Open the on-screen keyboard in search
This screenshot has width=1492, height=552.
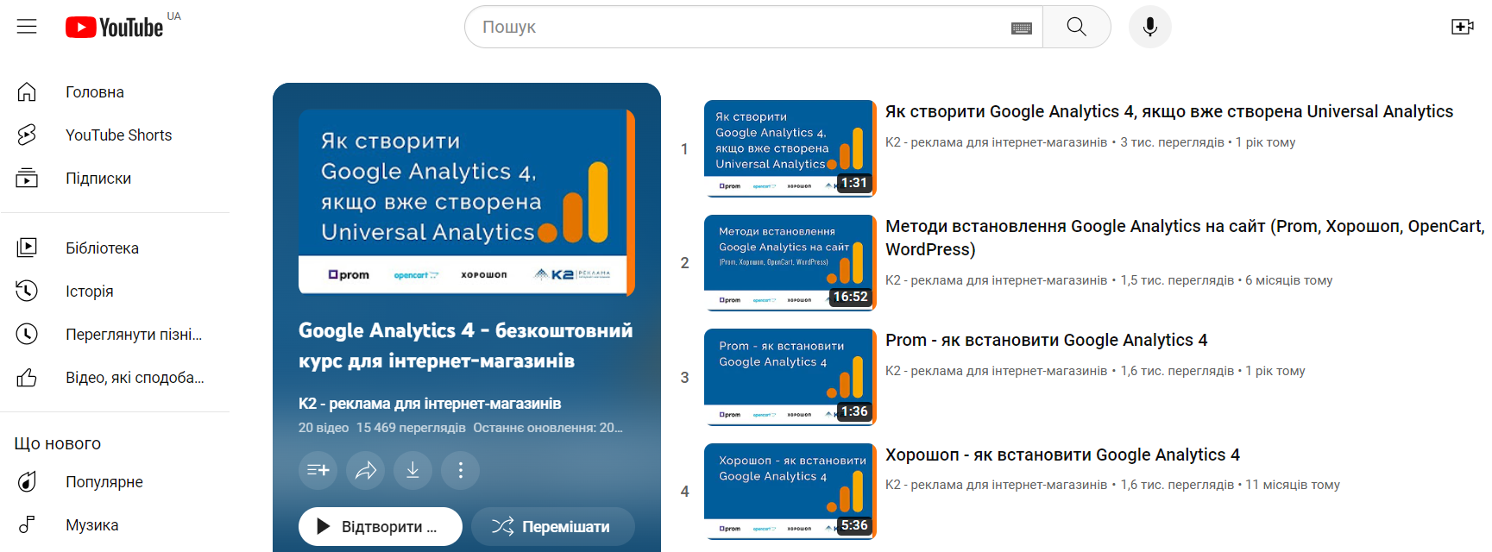click(x=1021, y=28)
